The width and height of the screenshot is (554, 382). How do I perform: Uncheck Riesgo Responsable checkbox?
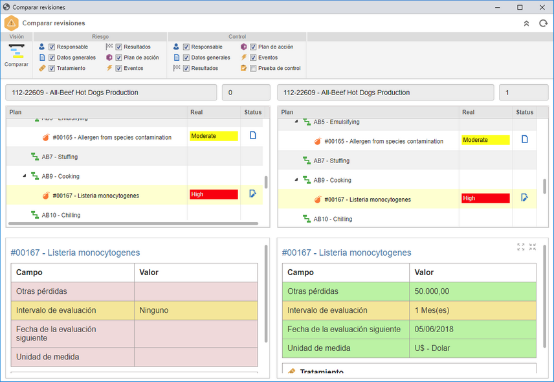click(52, 47)
